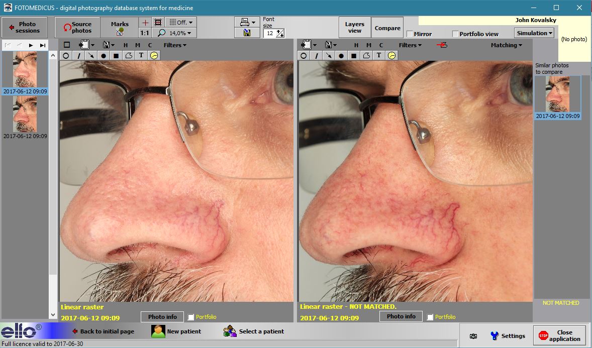Select the filled square tool in left photo toolbar
592x348 pixels.
[x=116, y=55]
